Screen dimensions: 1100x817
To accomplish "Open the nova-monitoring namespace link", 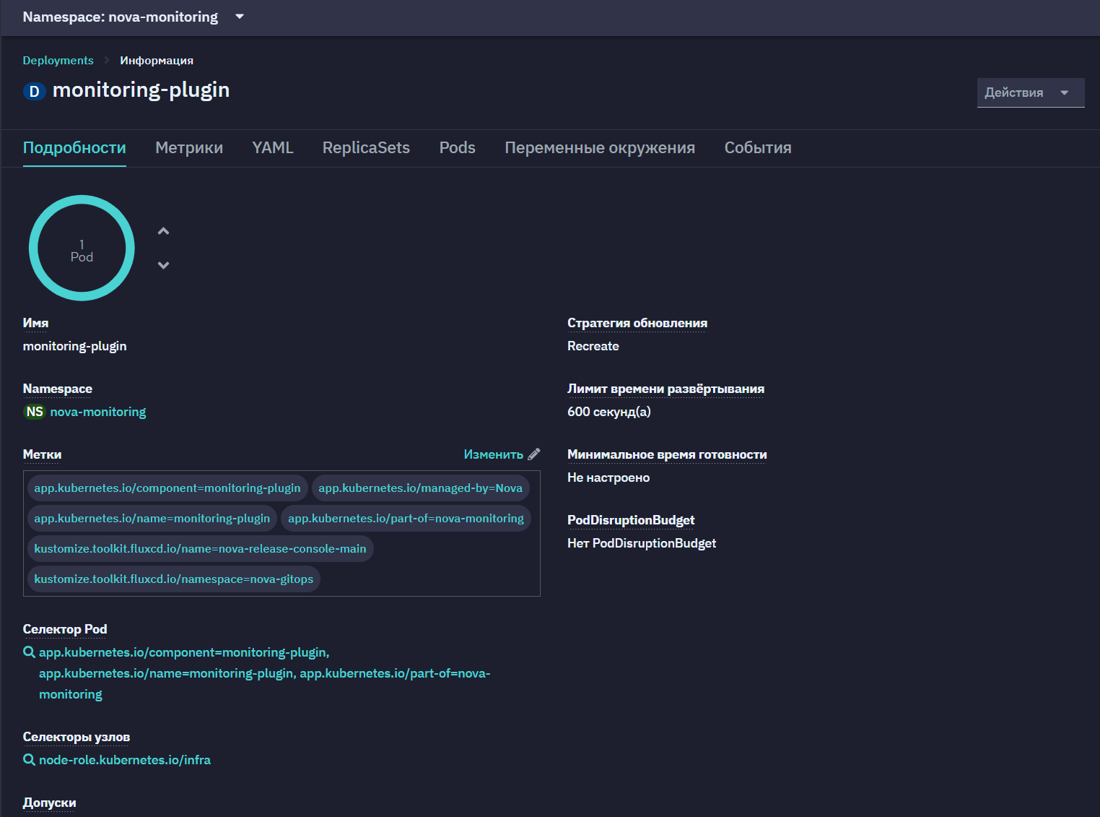I will (98, 412).
